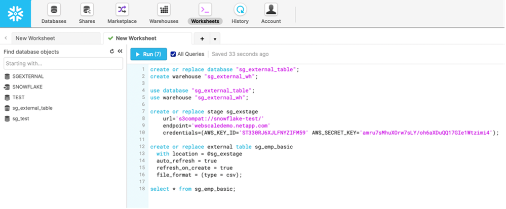Click the 'create warehouse' statement on line 2
This screenshot has height=209, width=506.
(204, 76)
